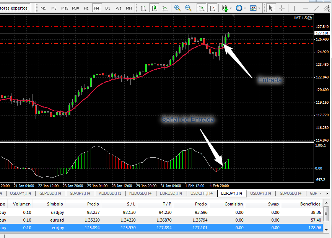The width and height of the screenshot is (332, 238).
Task: Sort trades by Volumen column header
Action: pyautogui.click(x=21, y=204)
